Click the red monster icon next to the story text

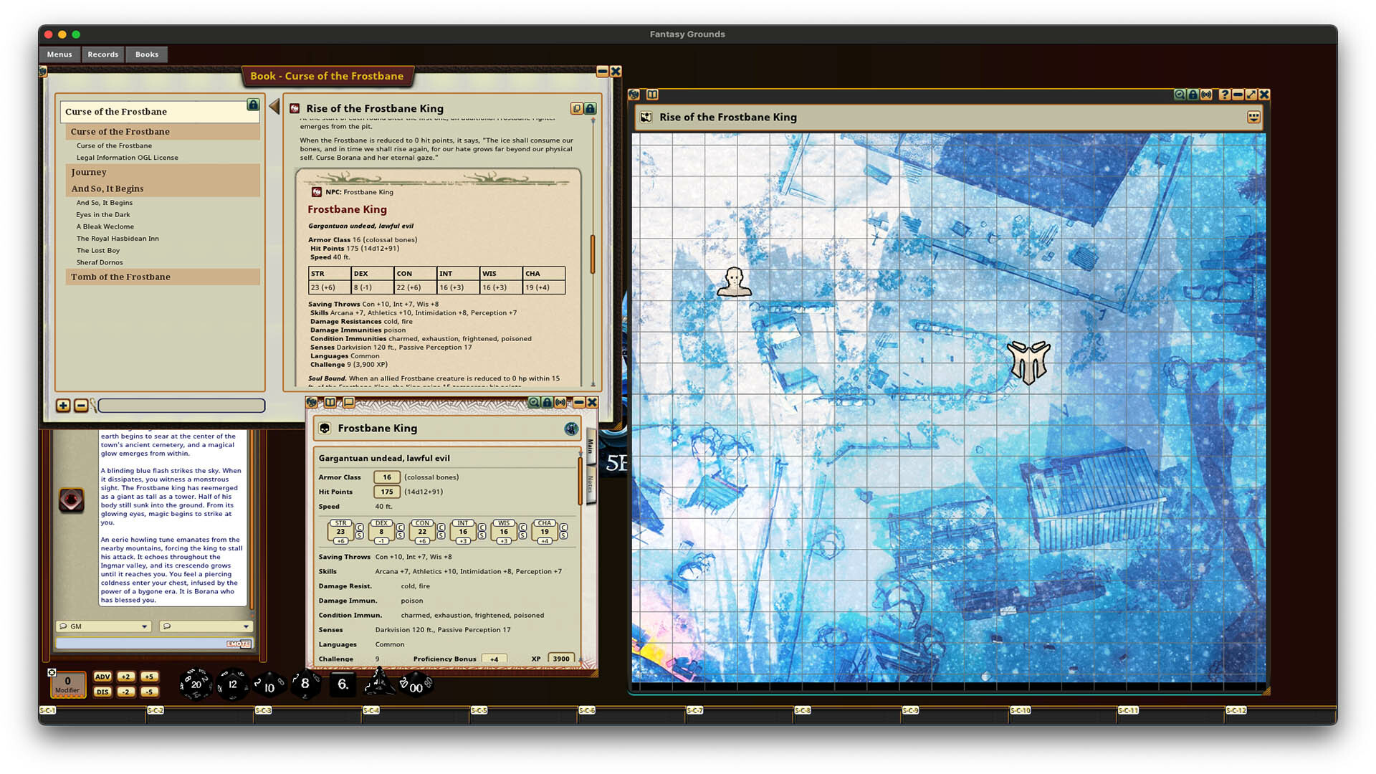coord(72,500)
